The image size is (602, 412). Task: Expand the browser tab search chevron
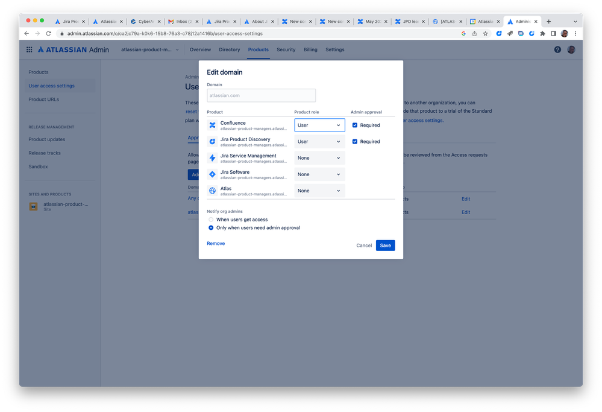575,22
